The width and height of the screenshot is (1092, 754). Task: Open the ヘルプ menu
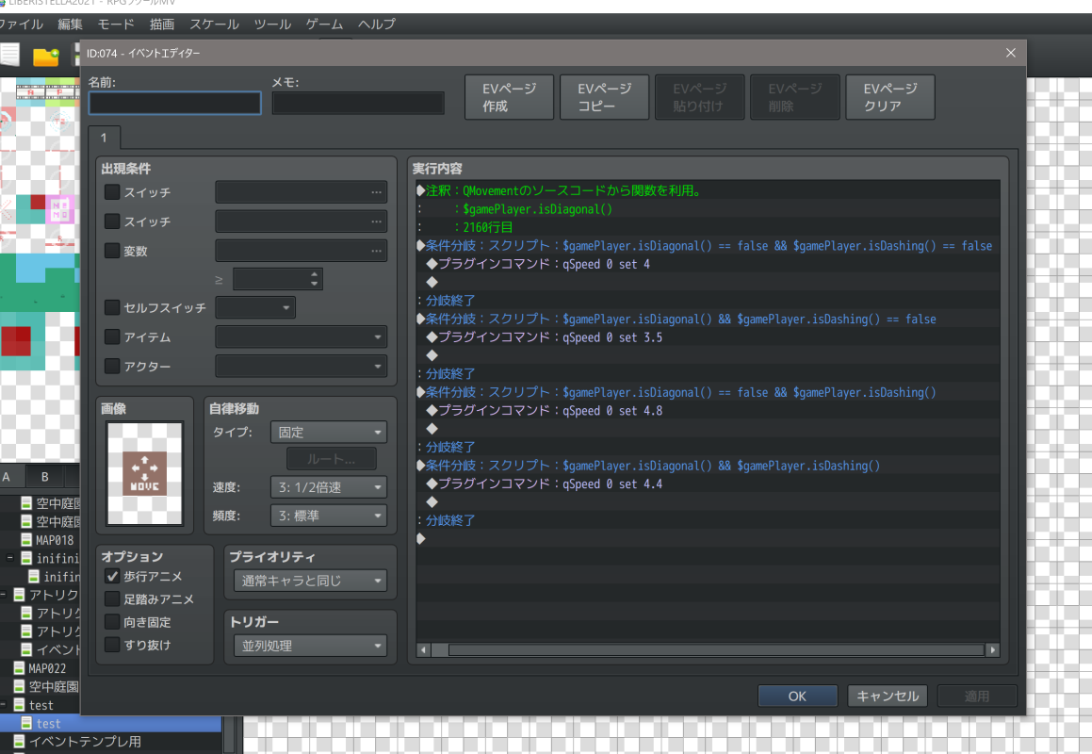pyautogui.click(x=377, y=25)
